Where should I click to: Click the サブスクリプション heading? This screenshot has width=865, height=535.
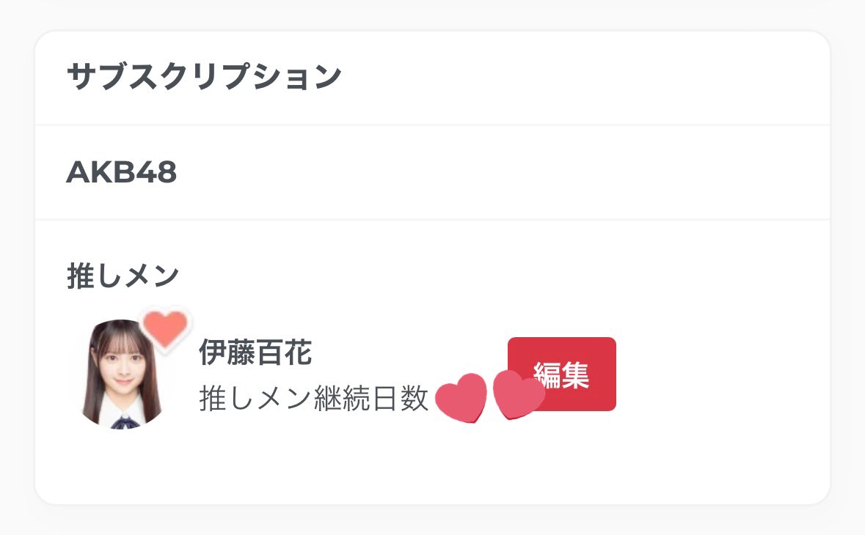(x=204, y=78)
